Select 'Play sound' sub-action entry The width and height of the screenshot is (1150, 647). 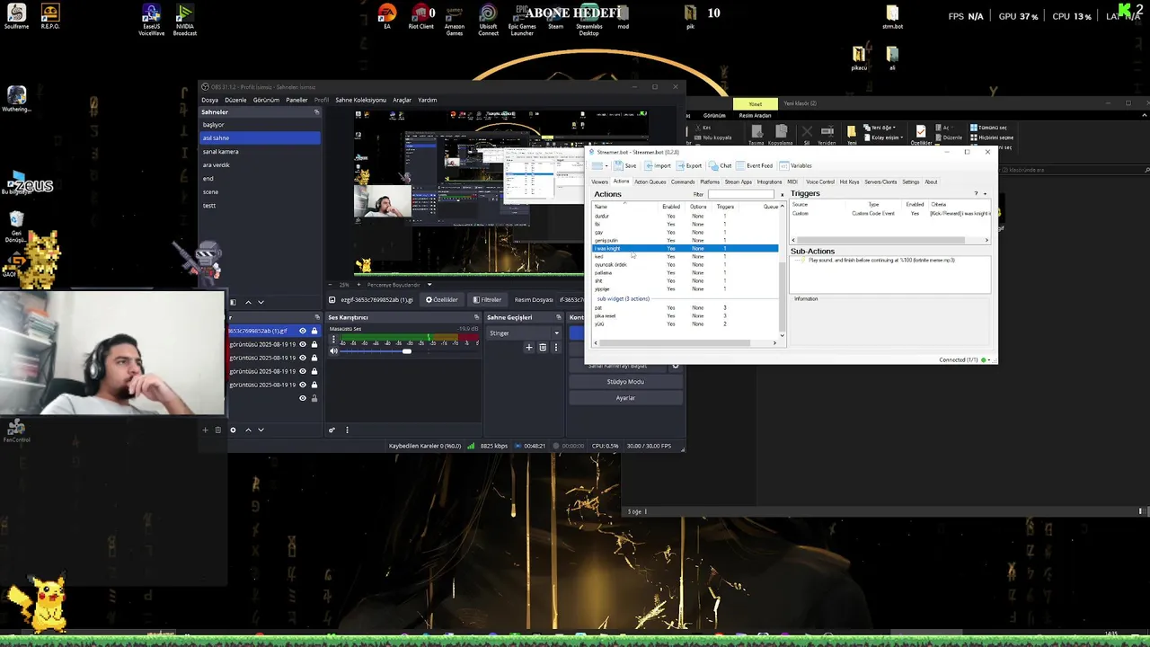click(880, 261)
